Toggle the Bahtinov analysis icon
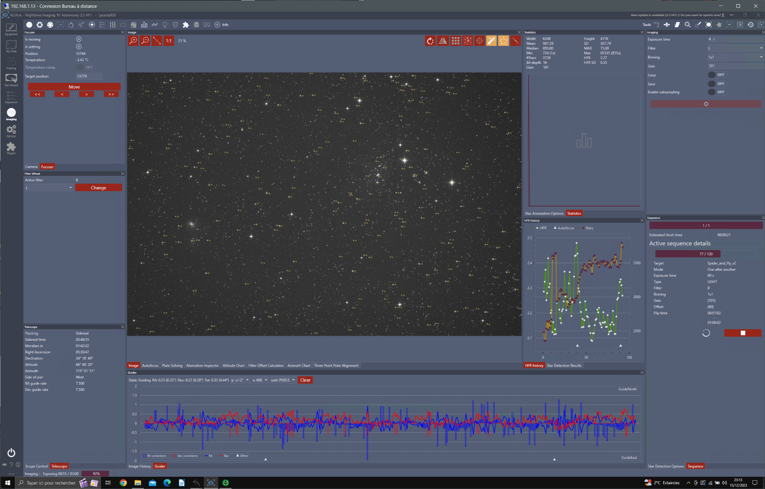 coord(515,41)
